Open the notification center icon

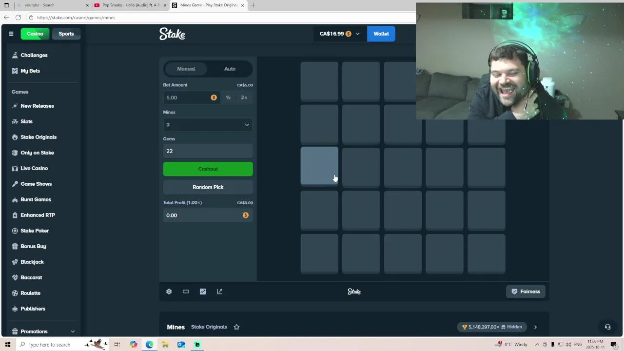click(x=614, y=345)
